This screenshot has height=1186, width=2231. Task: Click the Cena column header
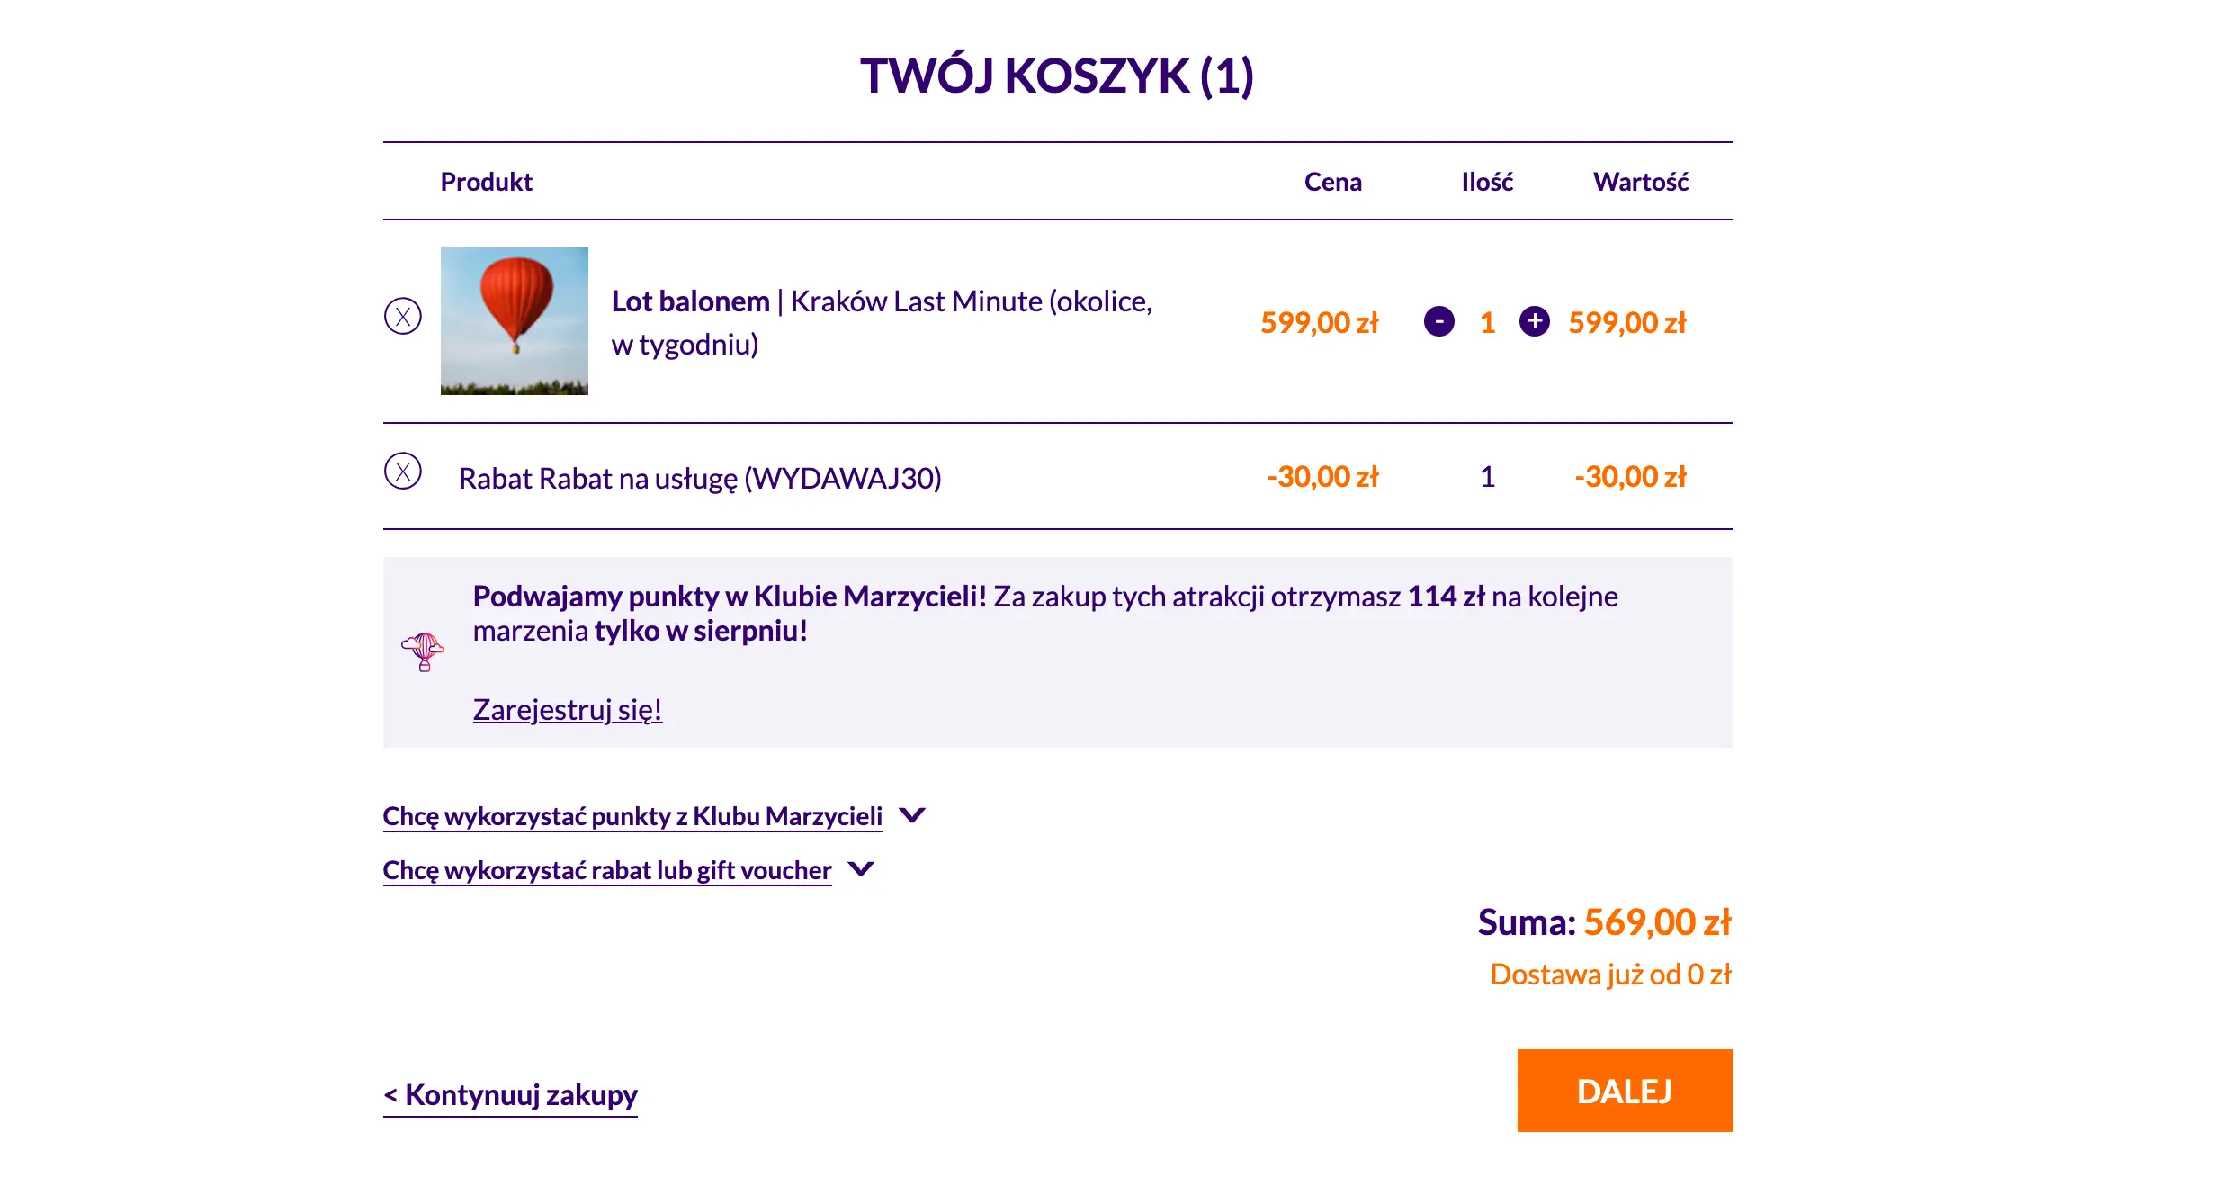point(1332,182)
